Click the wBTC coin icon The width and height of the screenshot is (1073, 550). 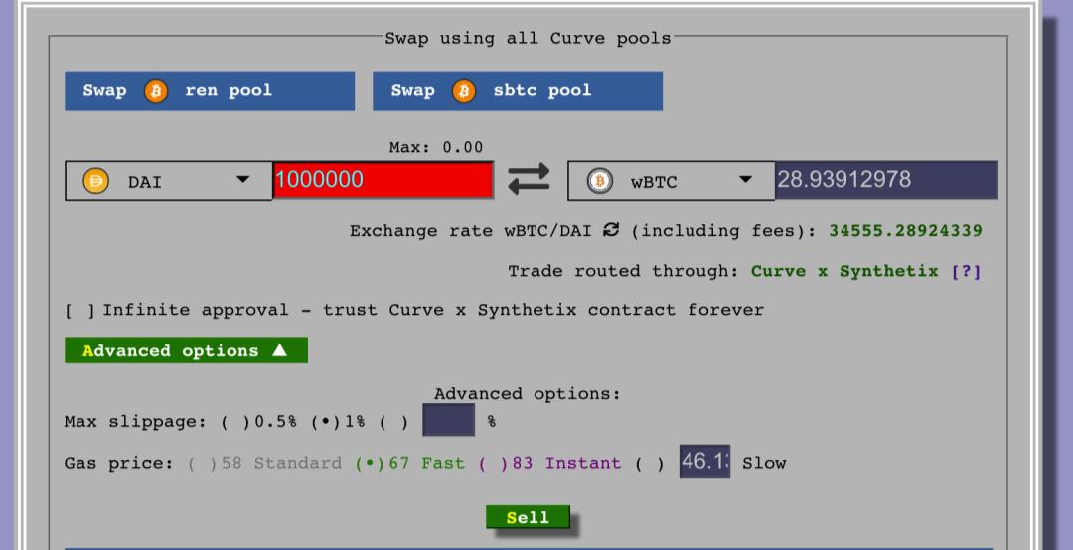[599, 181]
